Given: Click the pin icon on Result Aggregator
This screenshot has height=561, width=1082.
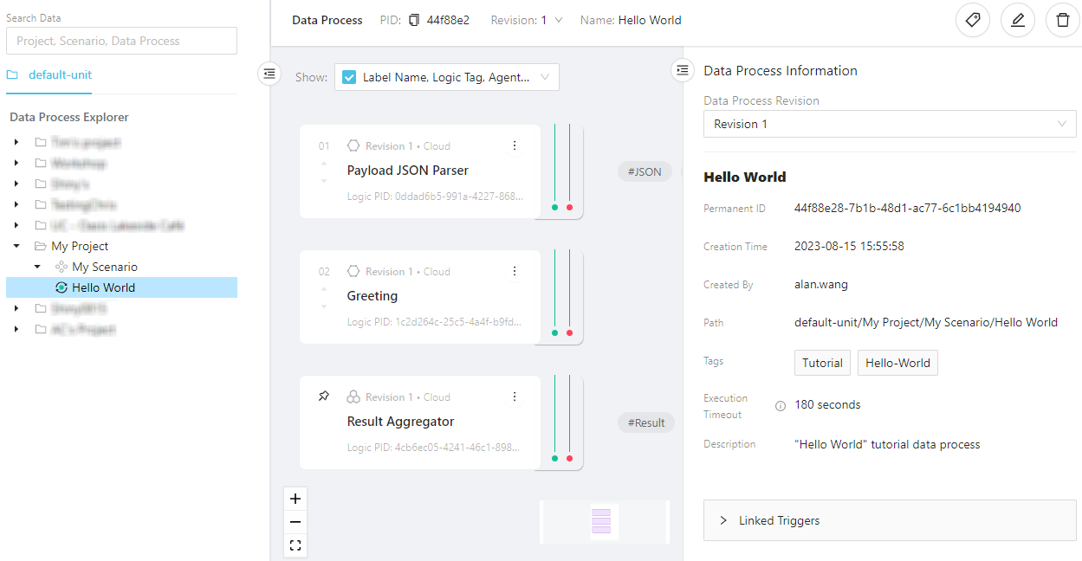Looking at the screenshot, I should pos(324,397).
